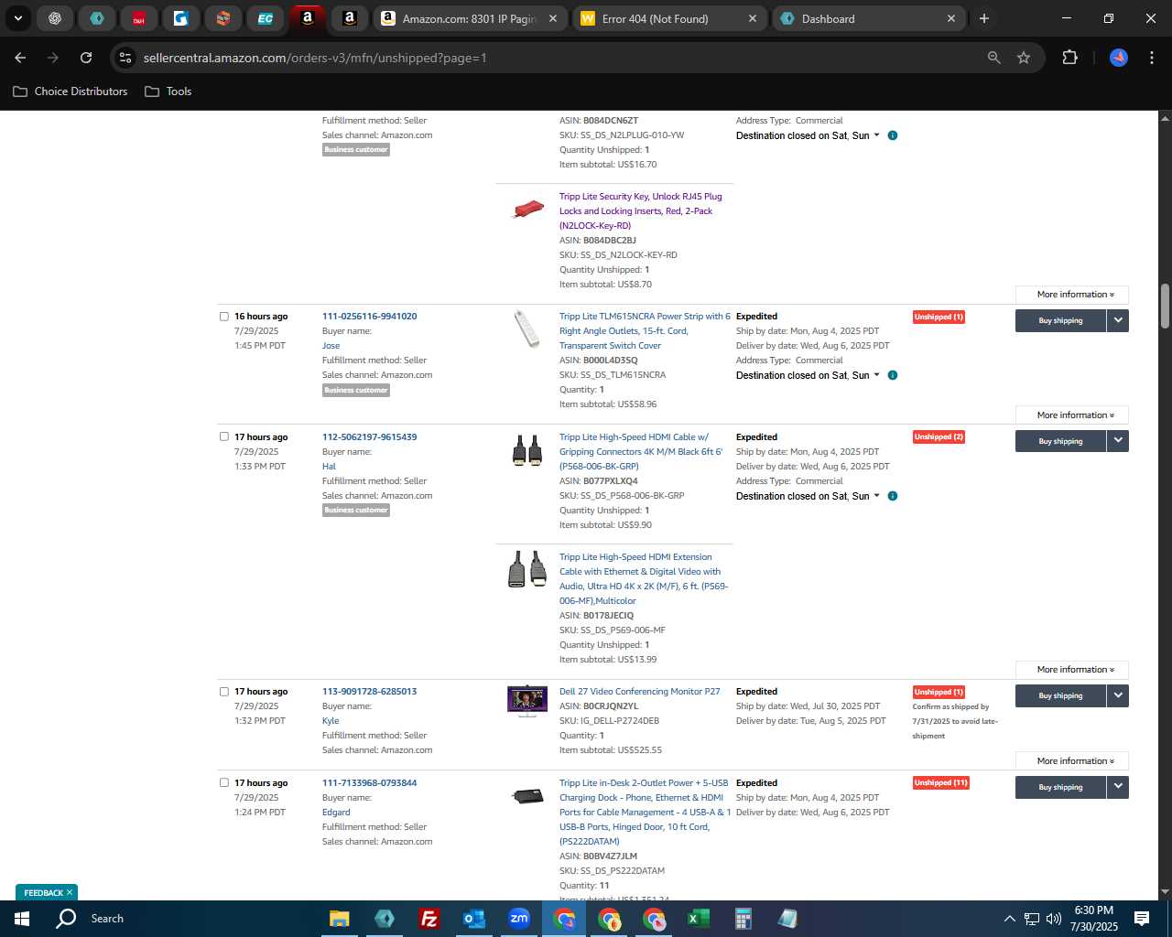Open Outlook from the taskbar
1172x937 pixels.
click(x=473, y=919)
